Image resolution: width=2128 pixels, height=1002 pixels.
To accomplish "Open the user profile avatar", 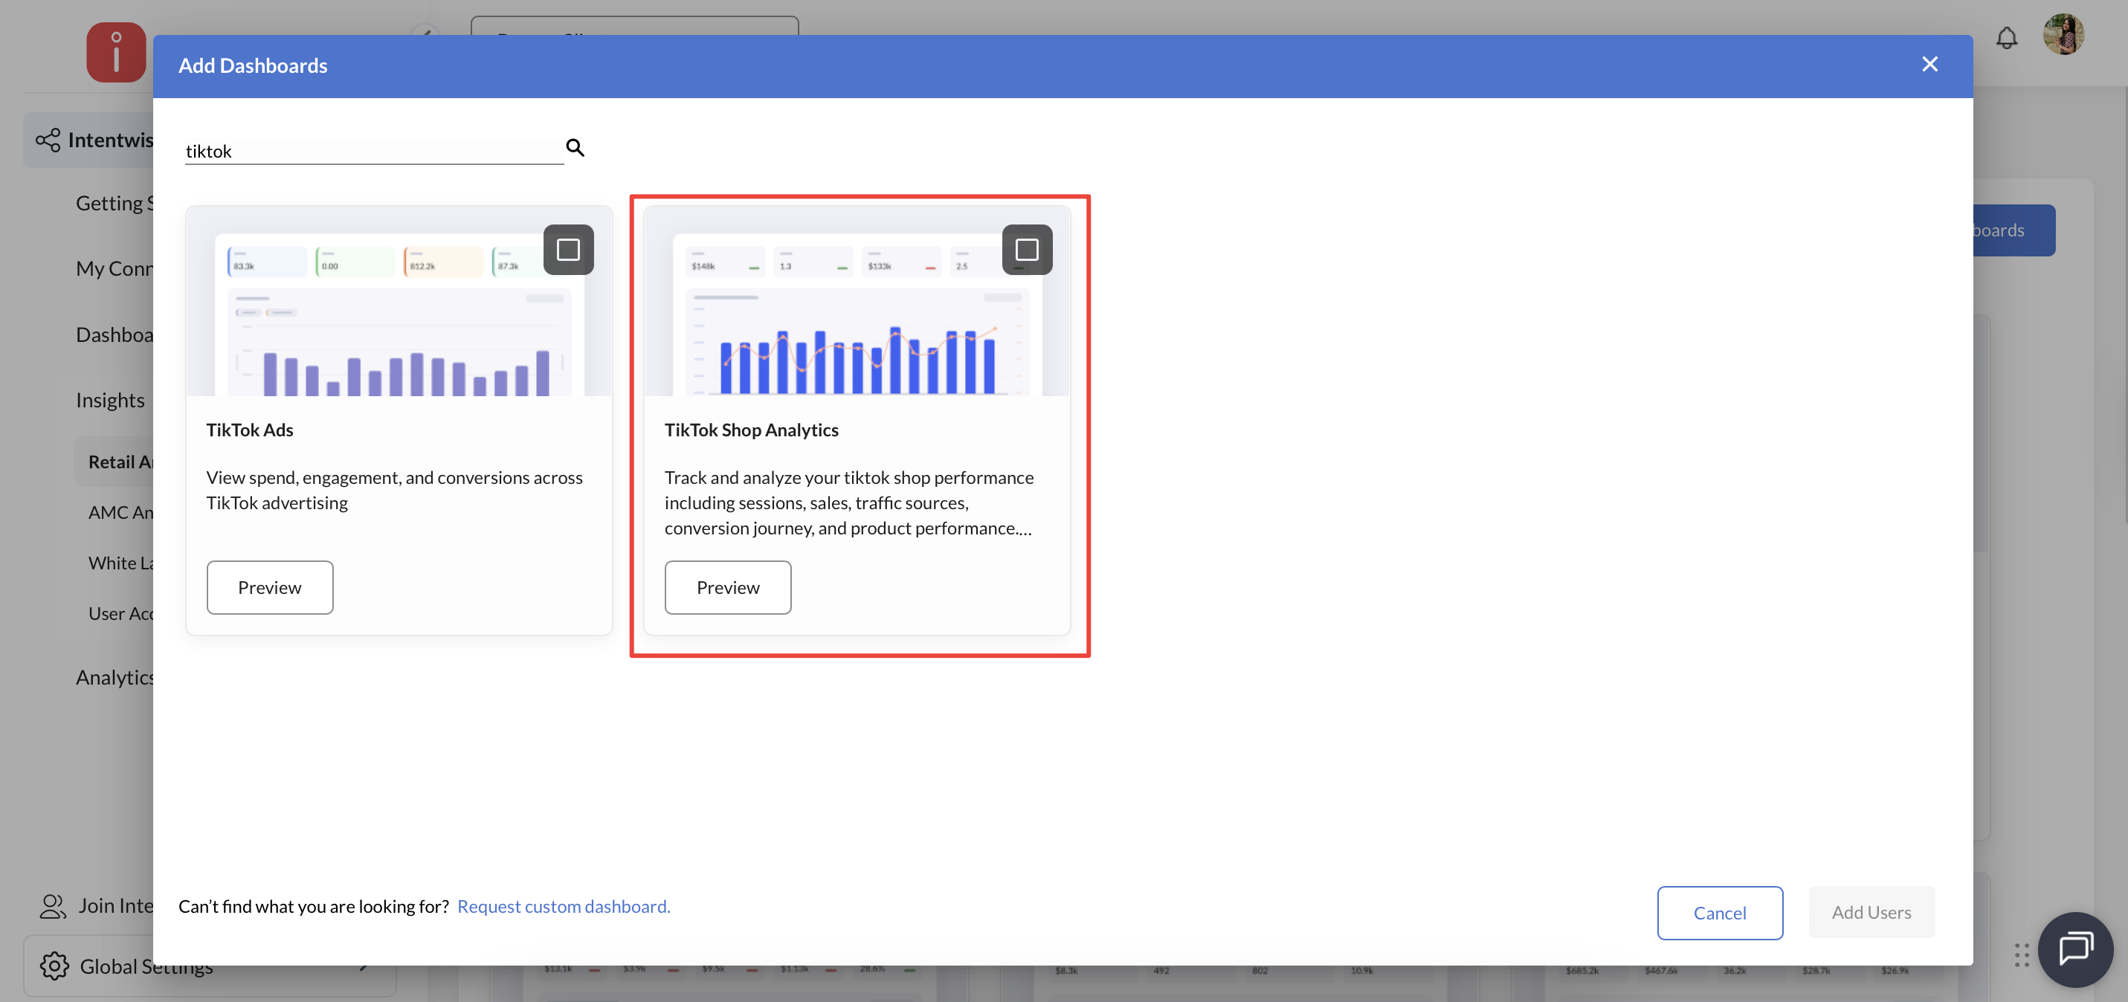I will [2063, 35].
